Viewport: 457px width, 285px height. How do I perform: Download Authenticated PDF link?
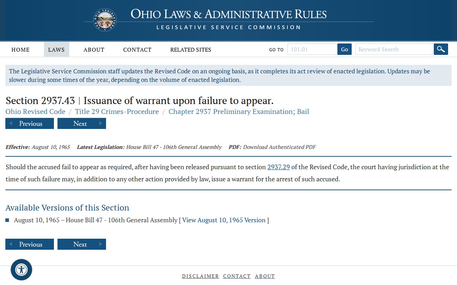(279, 147)
